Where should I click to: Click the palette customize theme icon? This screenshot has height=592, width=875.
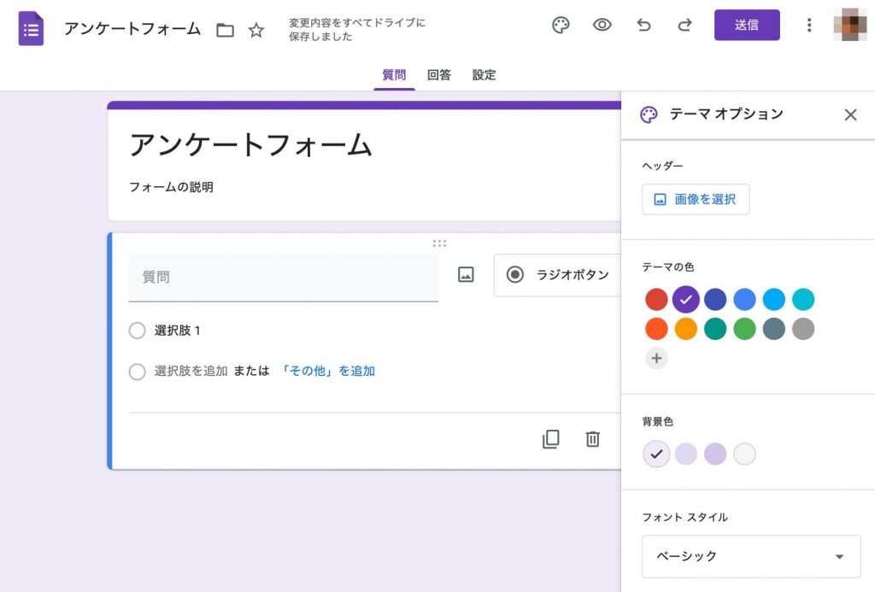(561, 26)
